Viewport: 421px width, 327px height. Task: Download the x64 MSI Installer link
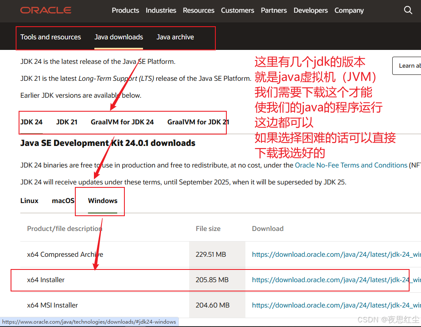(336, 305)
